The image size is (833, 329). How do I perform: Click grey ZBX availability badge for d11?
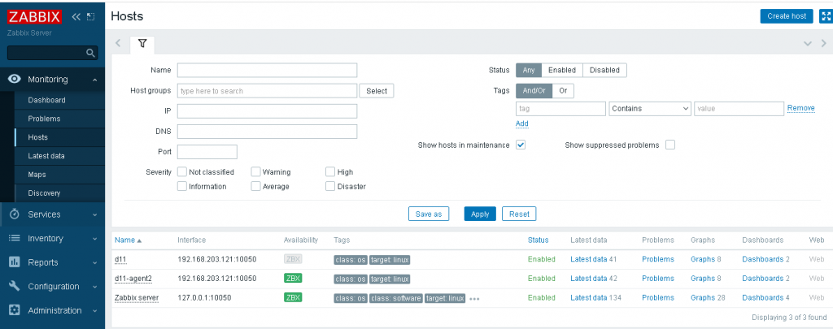click(293, 259)
